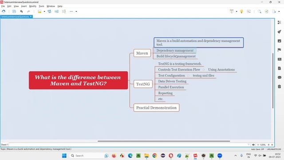The image size is (284, 160).
Task: Select Controls Test Execution Flow subtopic
Action: [179, 69]
